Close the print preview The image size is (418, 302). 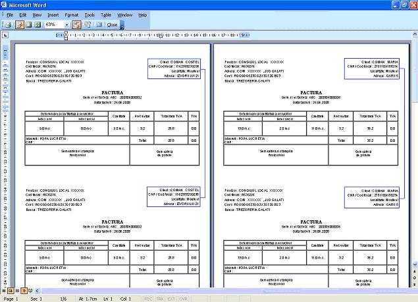[x=112, y=24]
